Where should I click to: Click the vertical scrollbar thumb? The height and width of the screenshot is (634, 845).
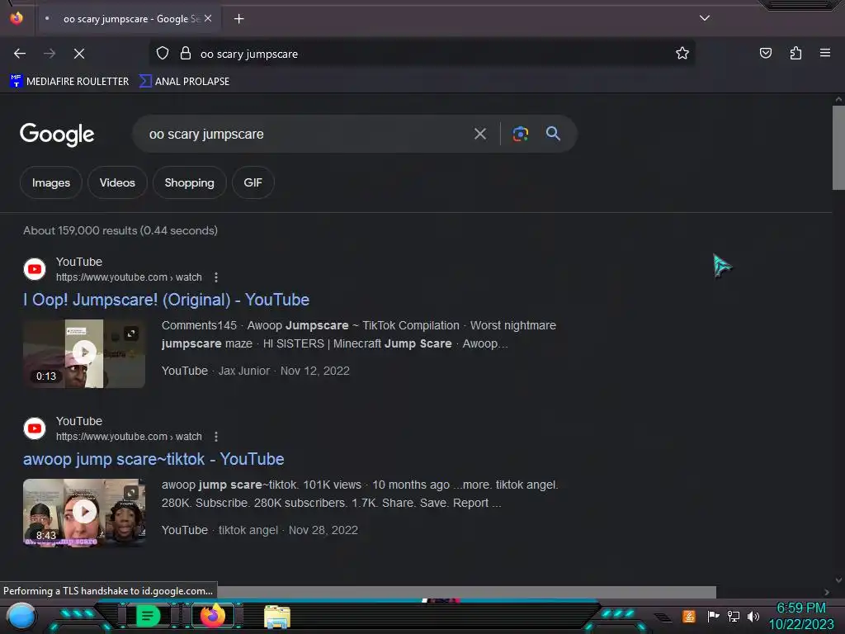tap(838, 148)
